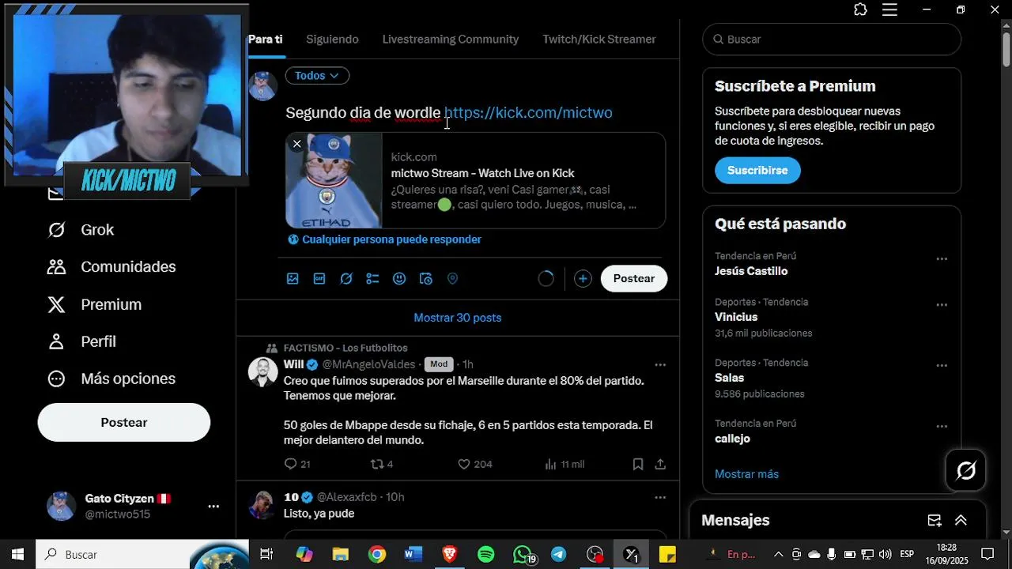Compose a new message in Mensajes
The height and width of the screenshot is (569, 1012).
click(x=935, y=520)
